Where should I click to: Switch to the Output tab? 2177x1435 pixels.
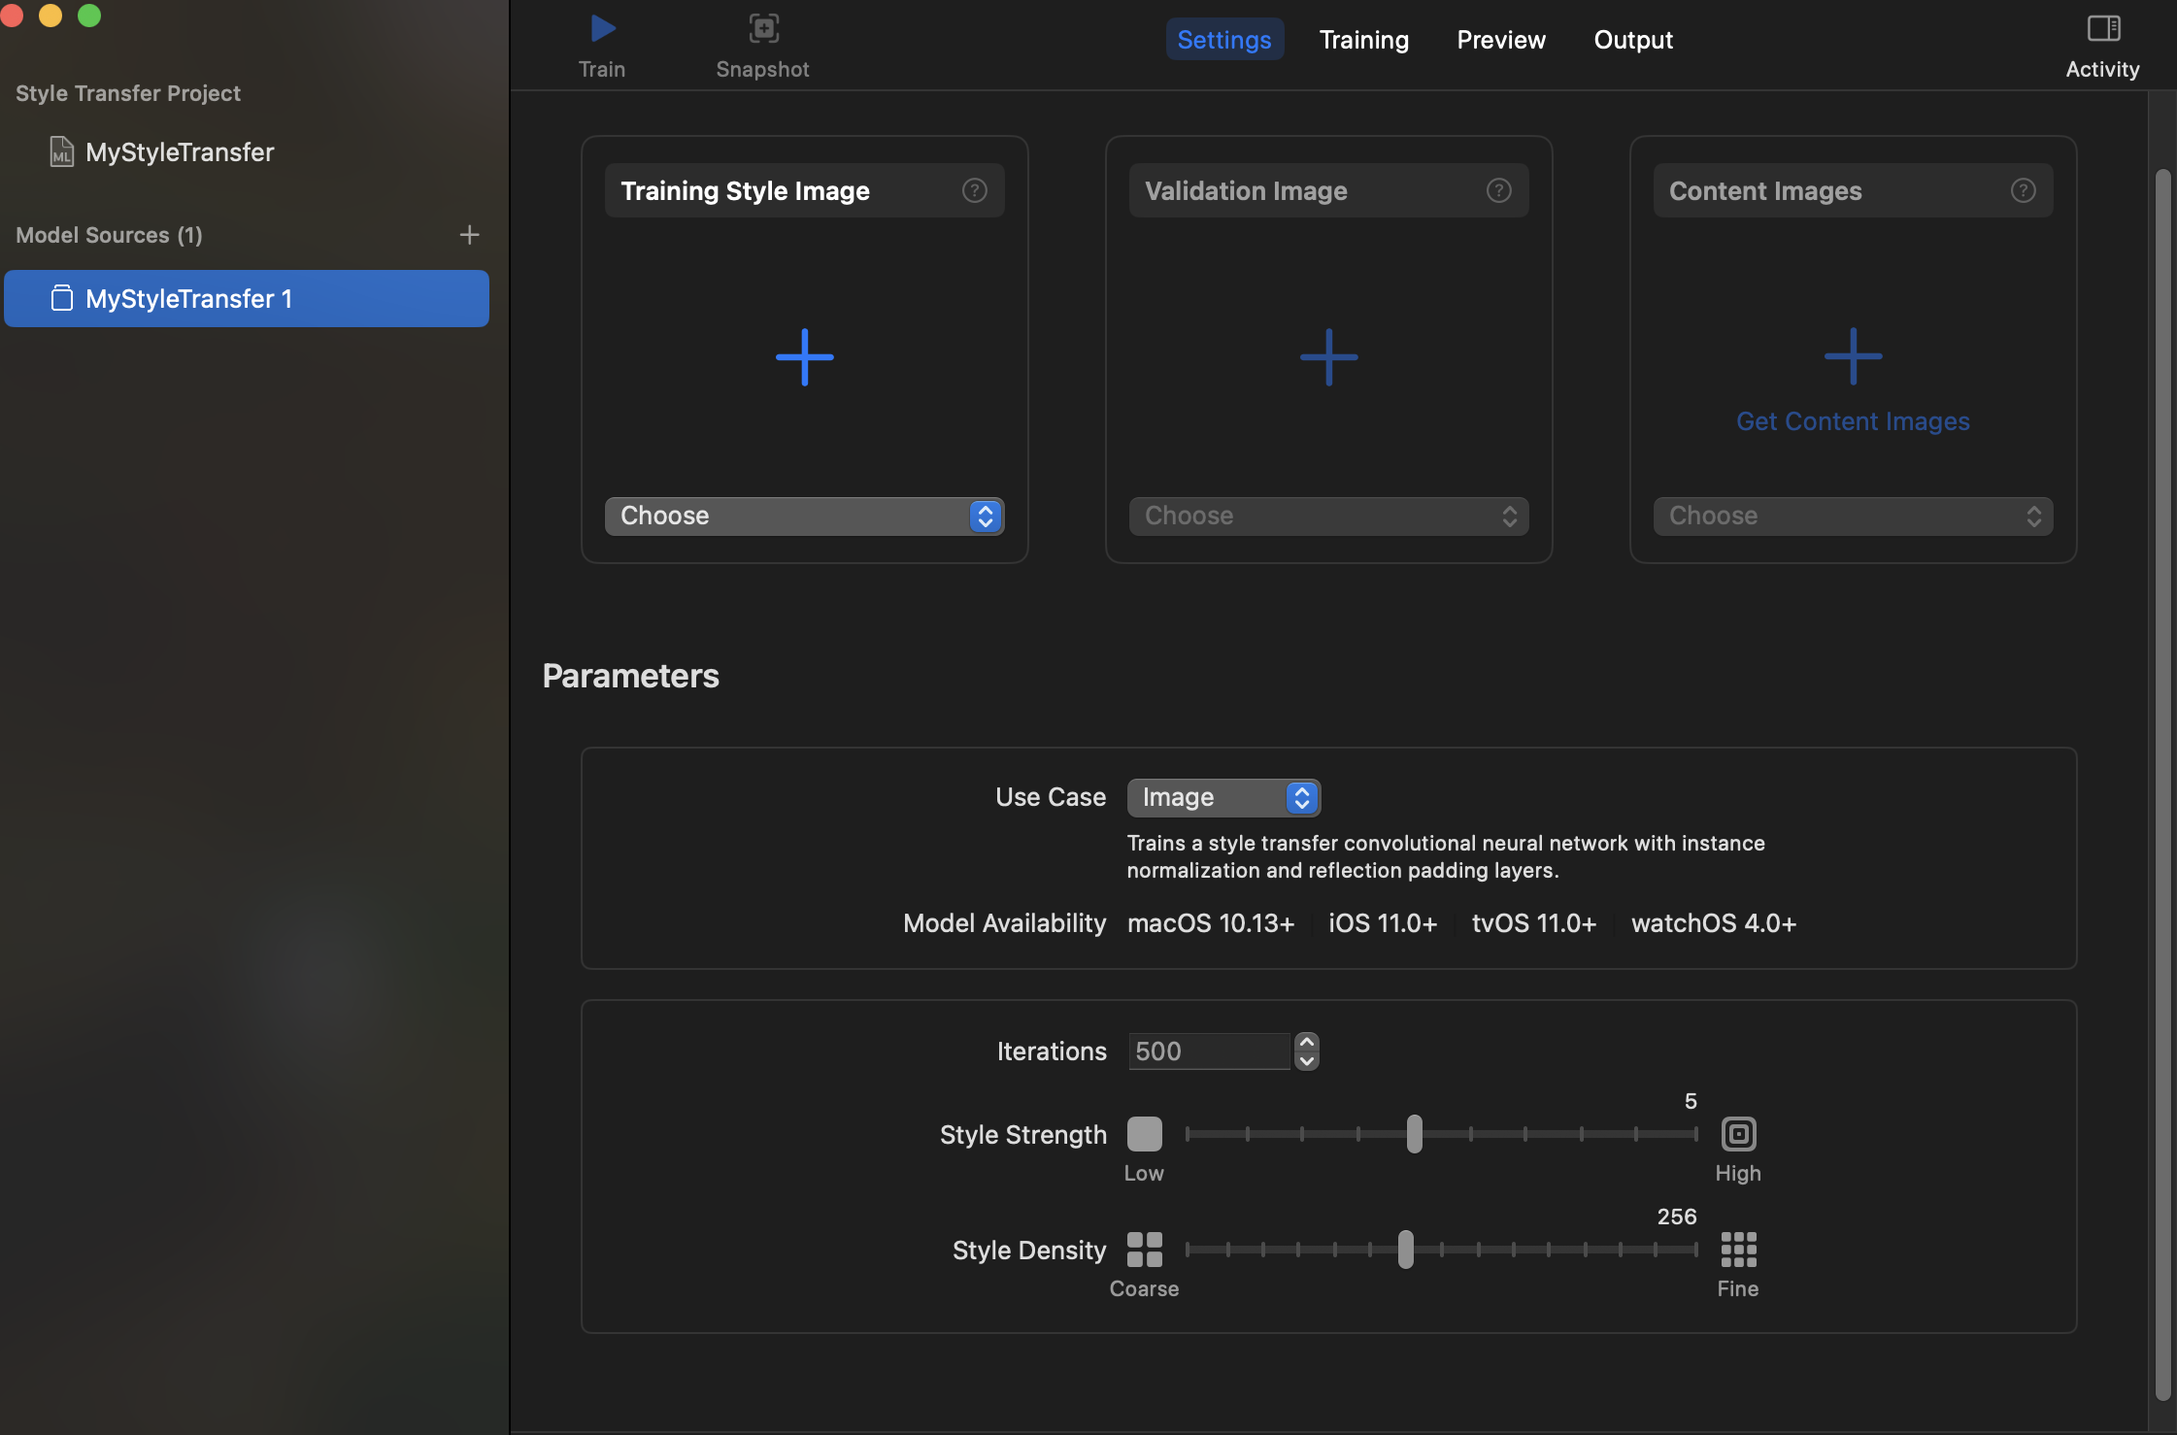click(1633, 40)
